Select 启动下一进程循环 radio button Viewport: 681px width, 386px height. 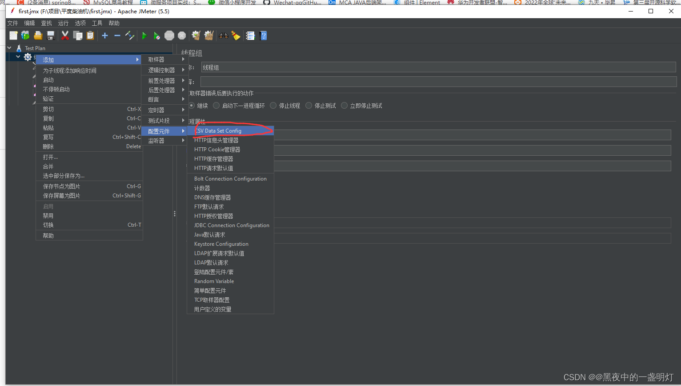(x=216, y=106)
